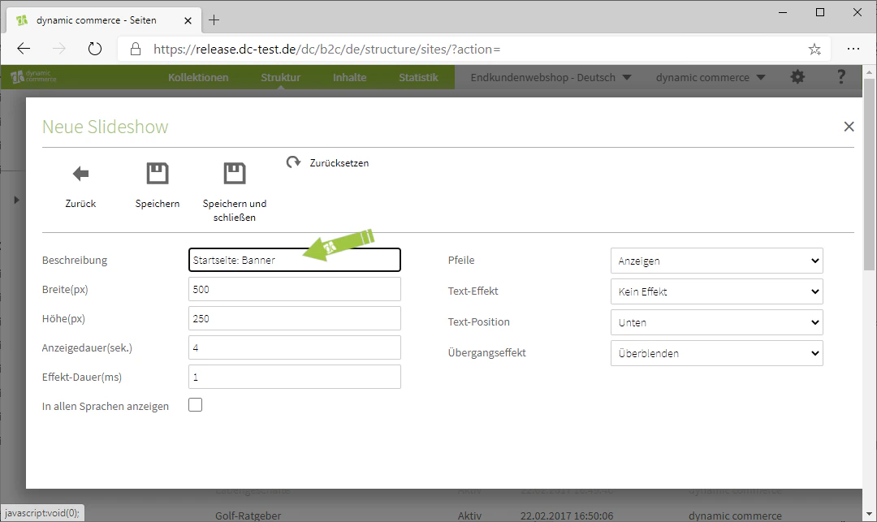The width and height of the screenshot is (877, 522).
Task: Open the Statistik menu
Action: pos(418,77)
